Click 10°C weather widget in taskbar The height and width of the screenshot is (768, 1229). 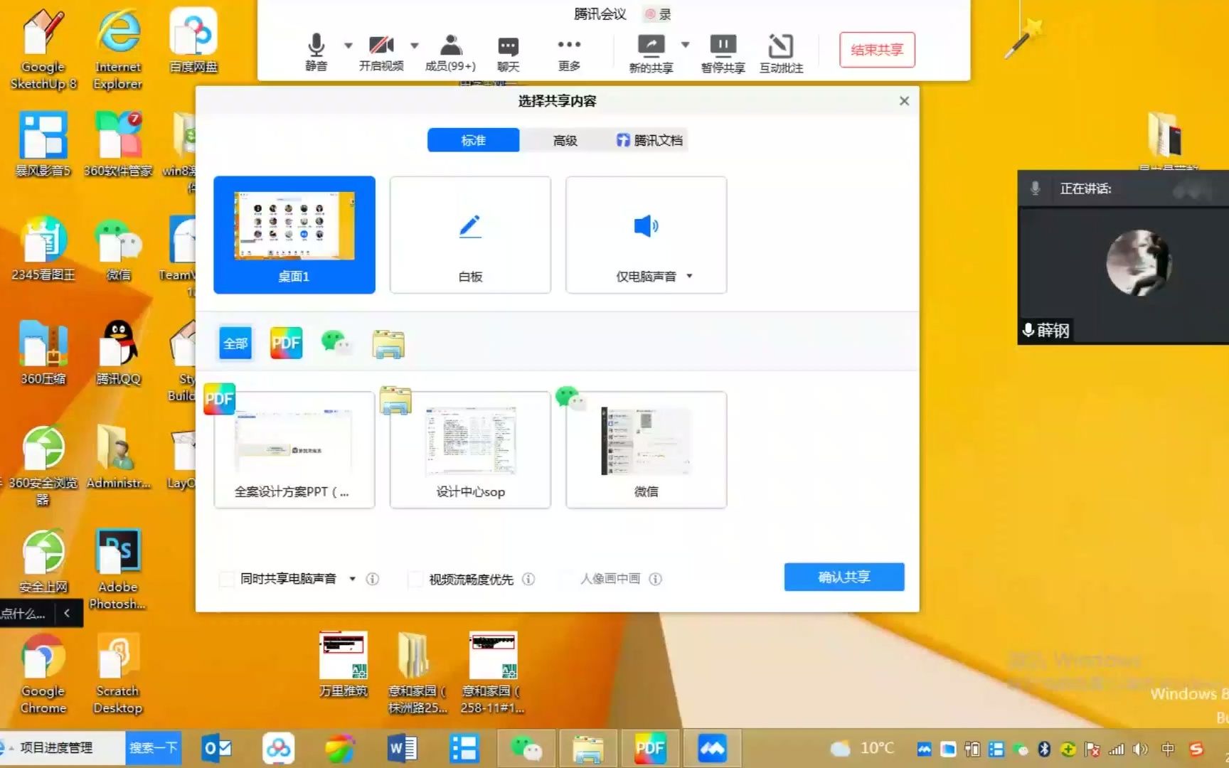[863, 748]
